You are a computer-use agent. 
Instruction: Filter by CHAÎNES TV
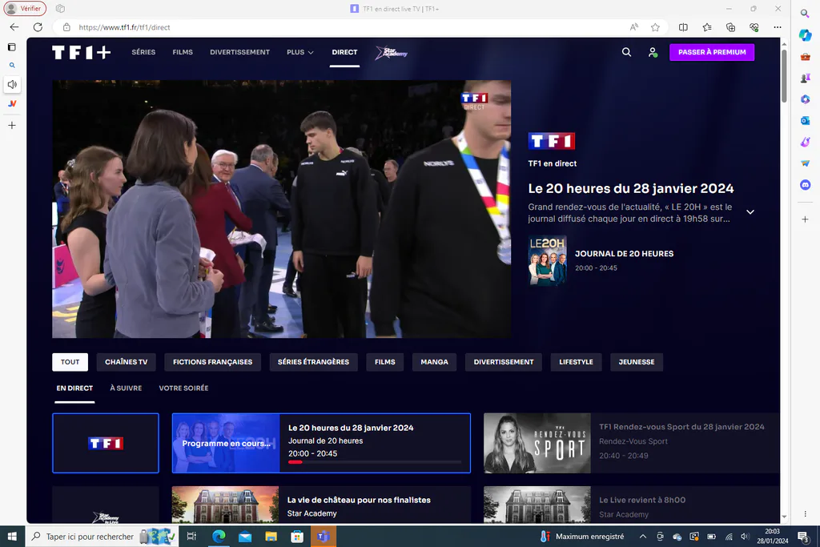coord(126,362)
